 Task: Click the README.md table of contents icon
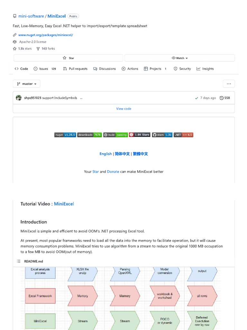coord(19,261)
